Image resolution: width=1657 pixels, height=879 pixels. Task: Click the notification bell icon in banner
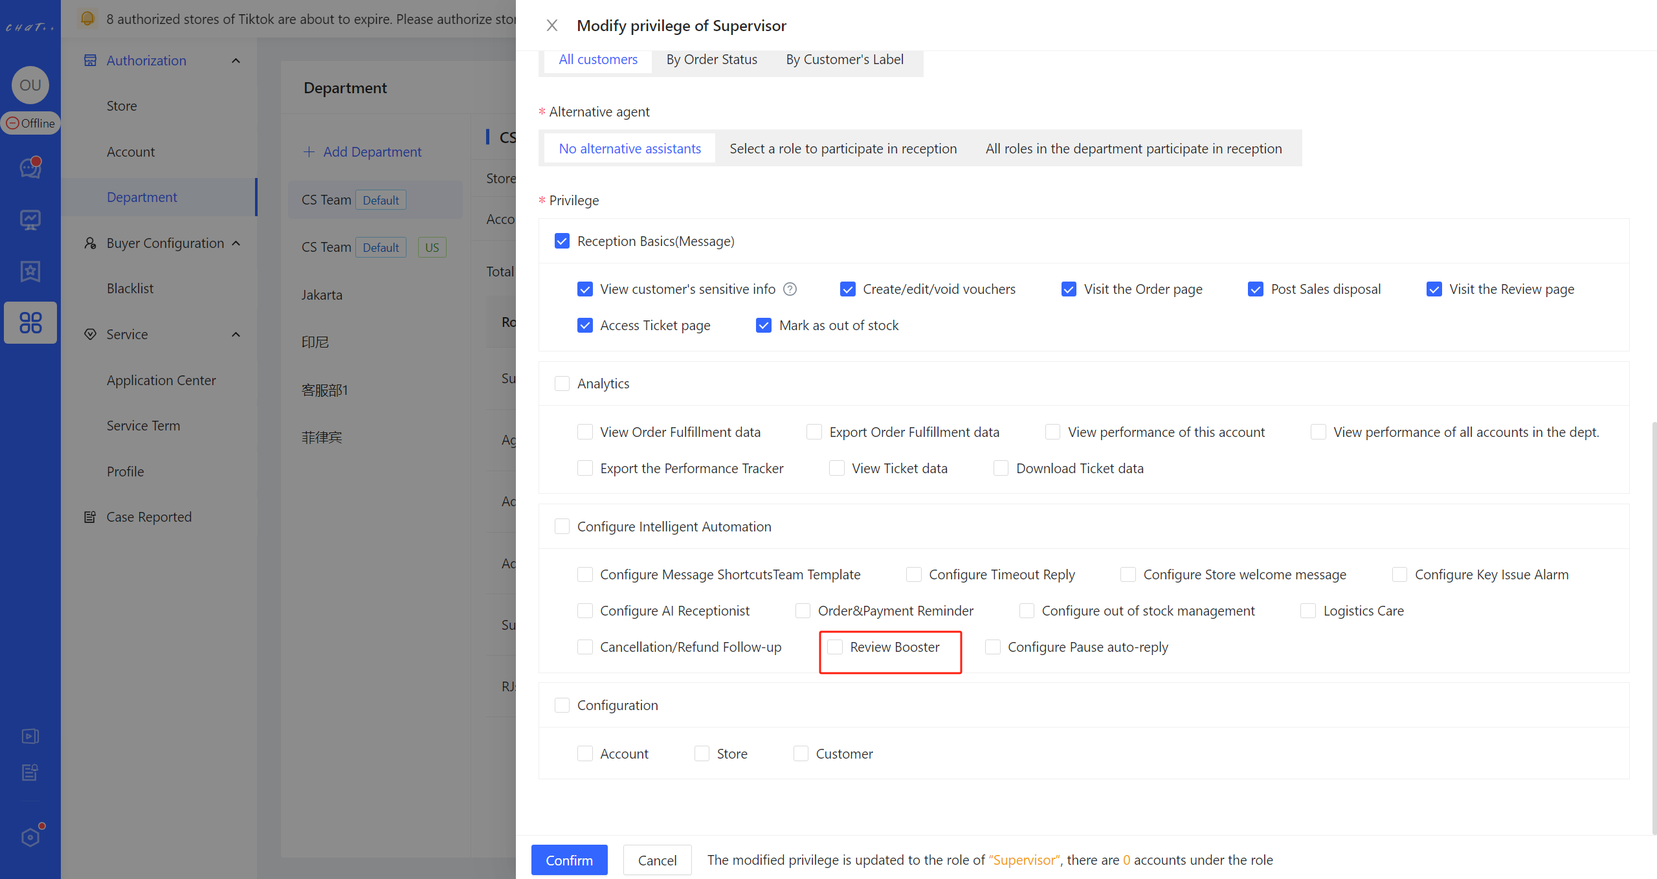[87, 19]
